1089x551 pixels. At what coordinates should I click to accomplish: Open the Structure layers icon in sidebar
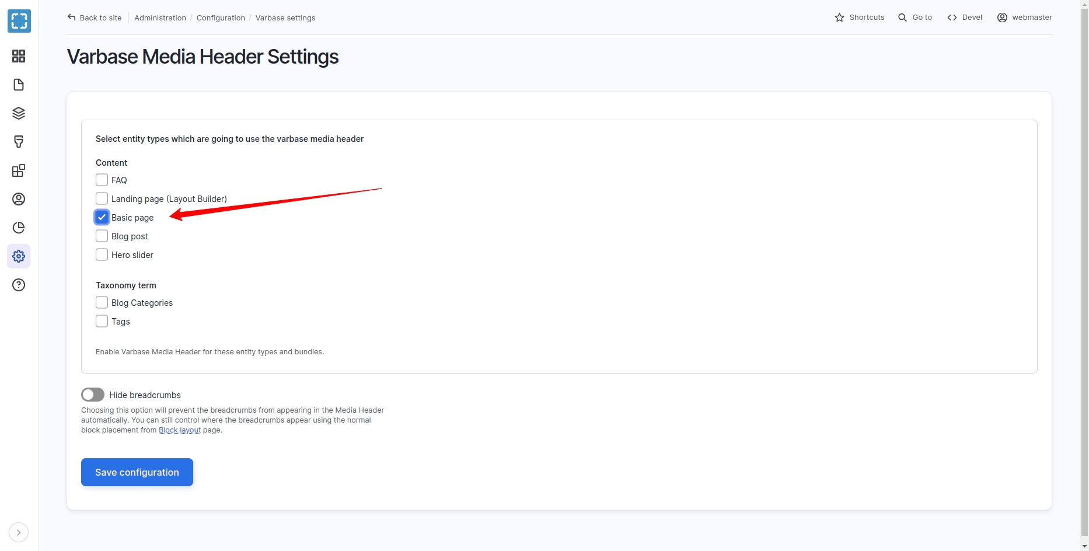point(19,113)
